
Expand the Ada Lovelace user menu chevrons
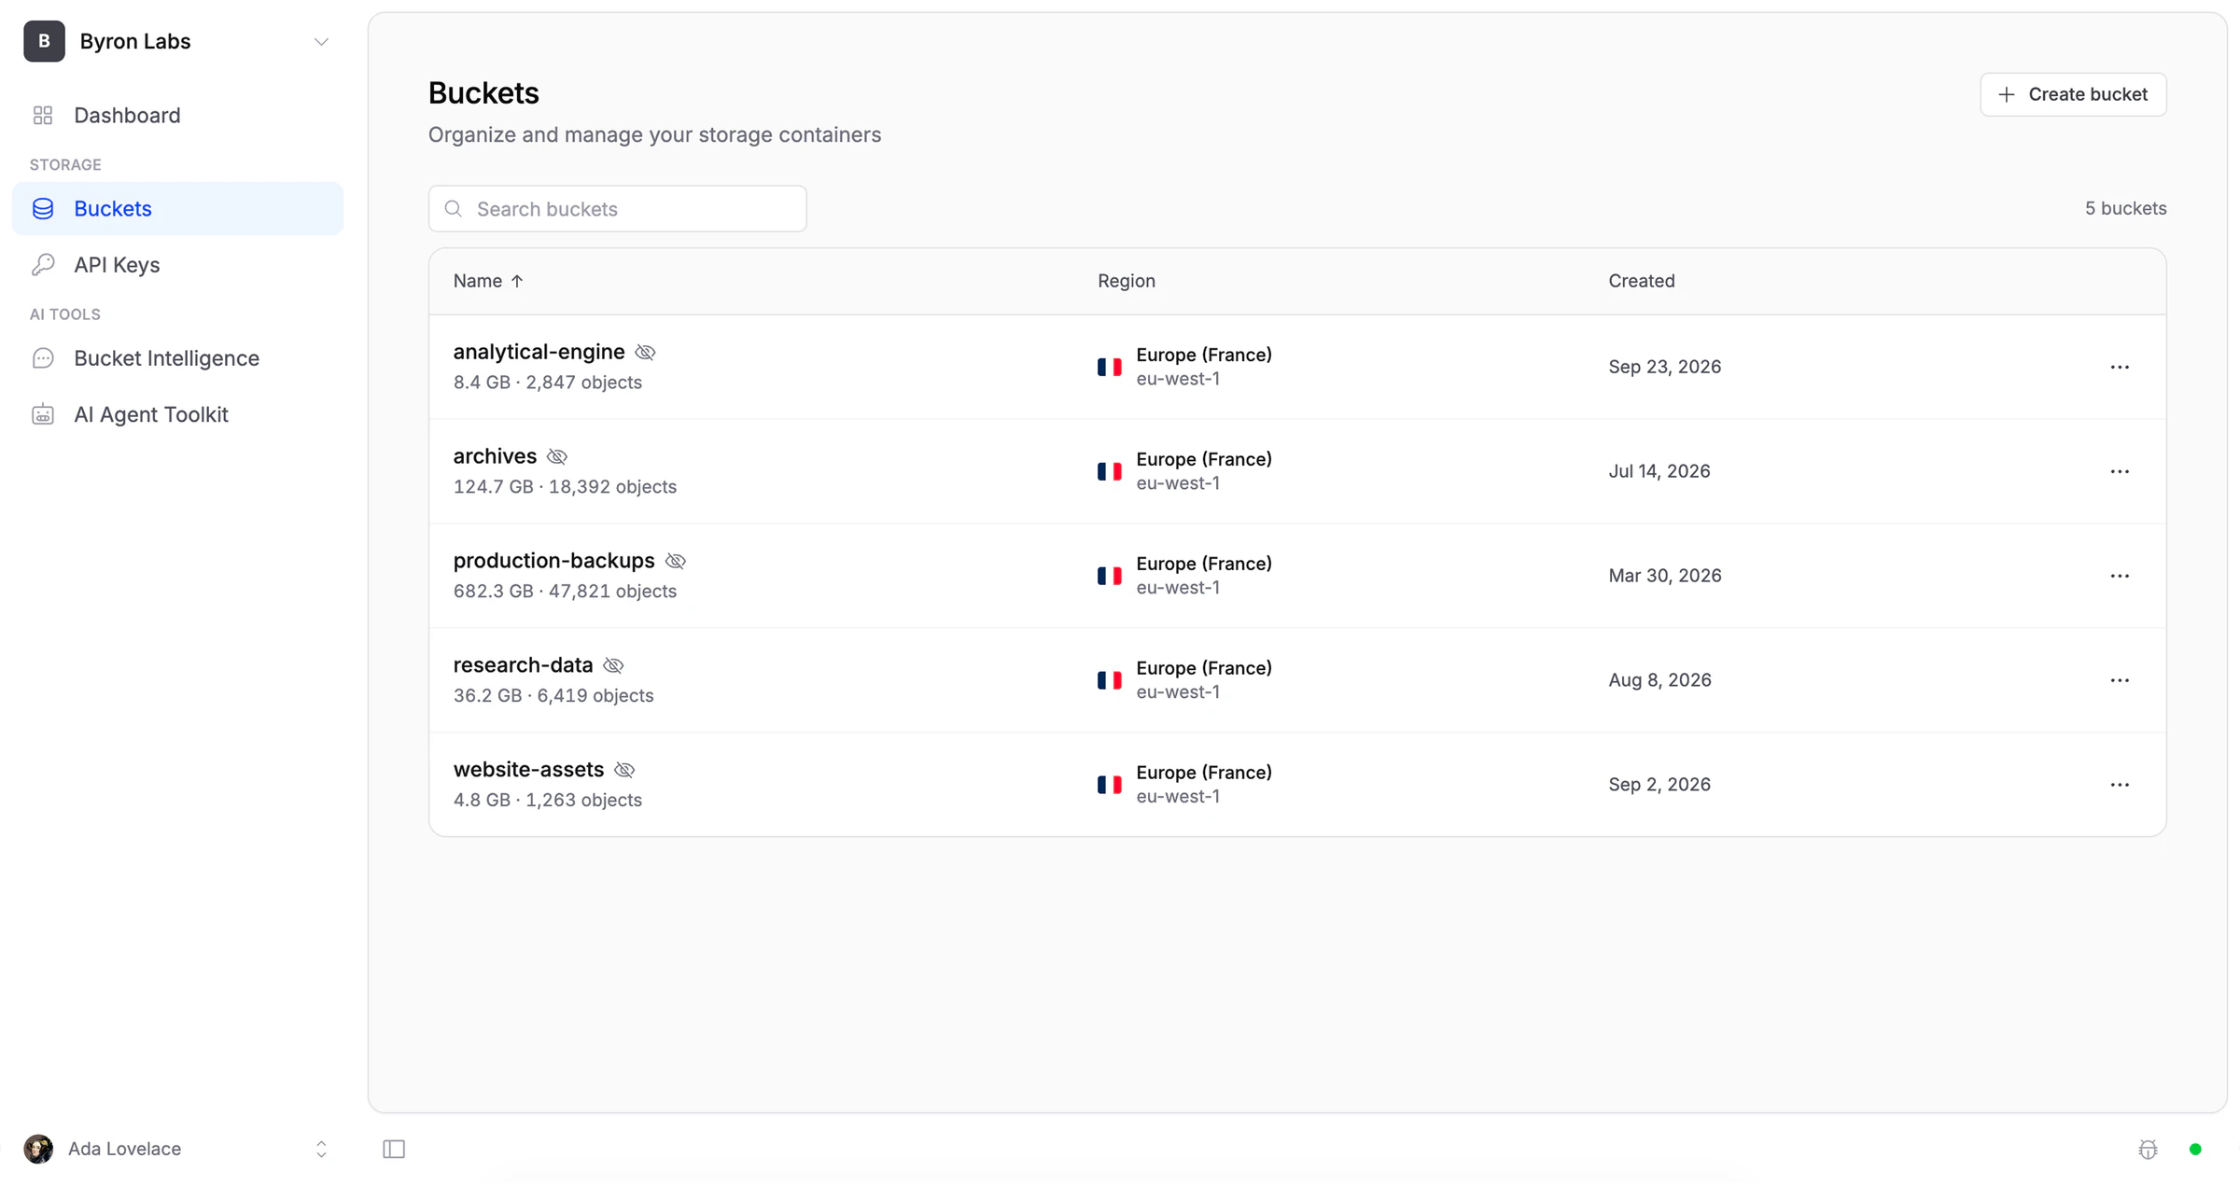coord(321,1149)
